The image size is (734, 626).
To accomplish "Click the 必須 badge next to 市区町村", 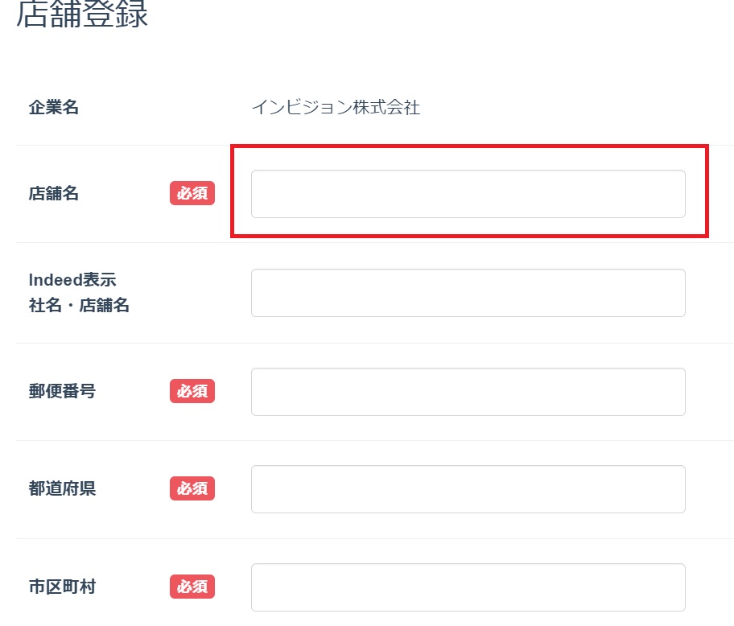I will (192, 587).
